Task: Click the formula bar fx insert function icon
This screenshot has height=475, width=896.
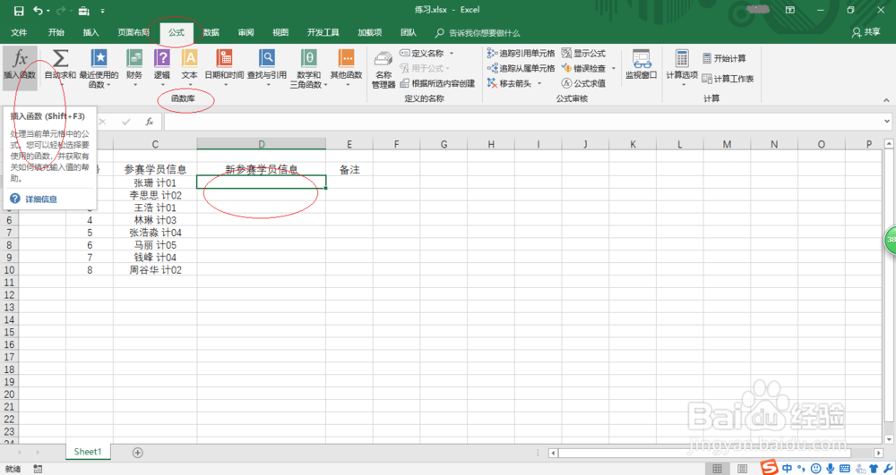Action: tap(149, 122)
